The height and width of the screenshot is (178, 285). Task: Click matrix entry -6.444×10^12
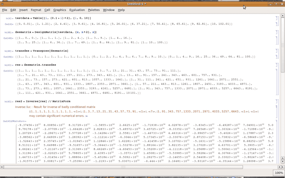point(155,161)
